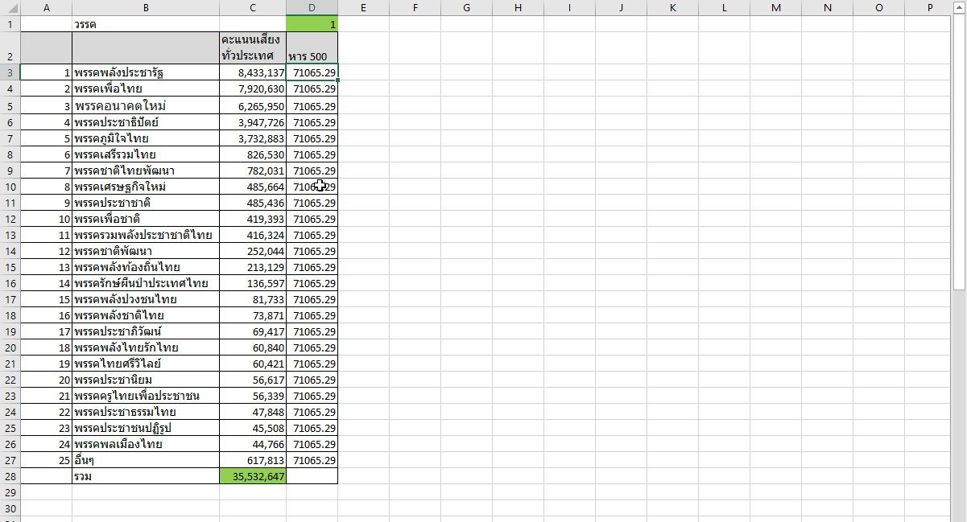
Task: Select the วรรค cell in row 1
Action: pyautogui.click(x=146, y=24)
